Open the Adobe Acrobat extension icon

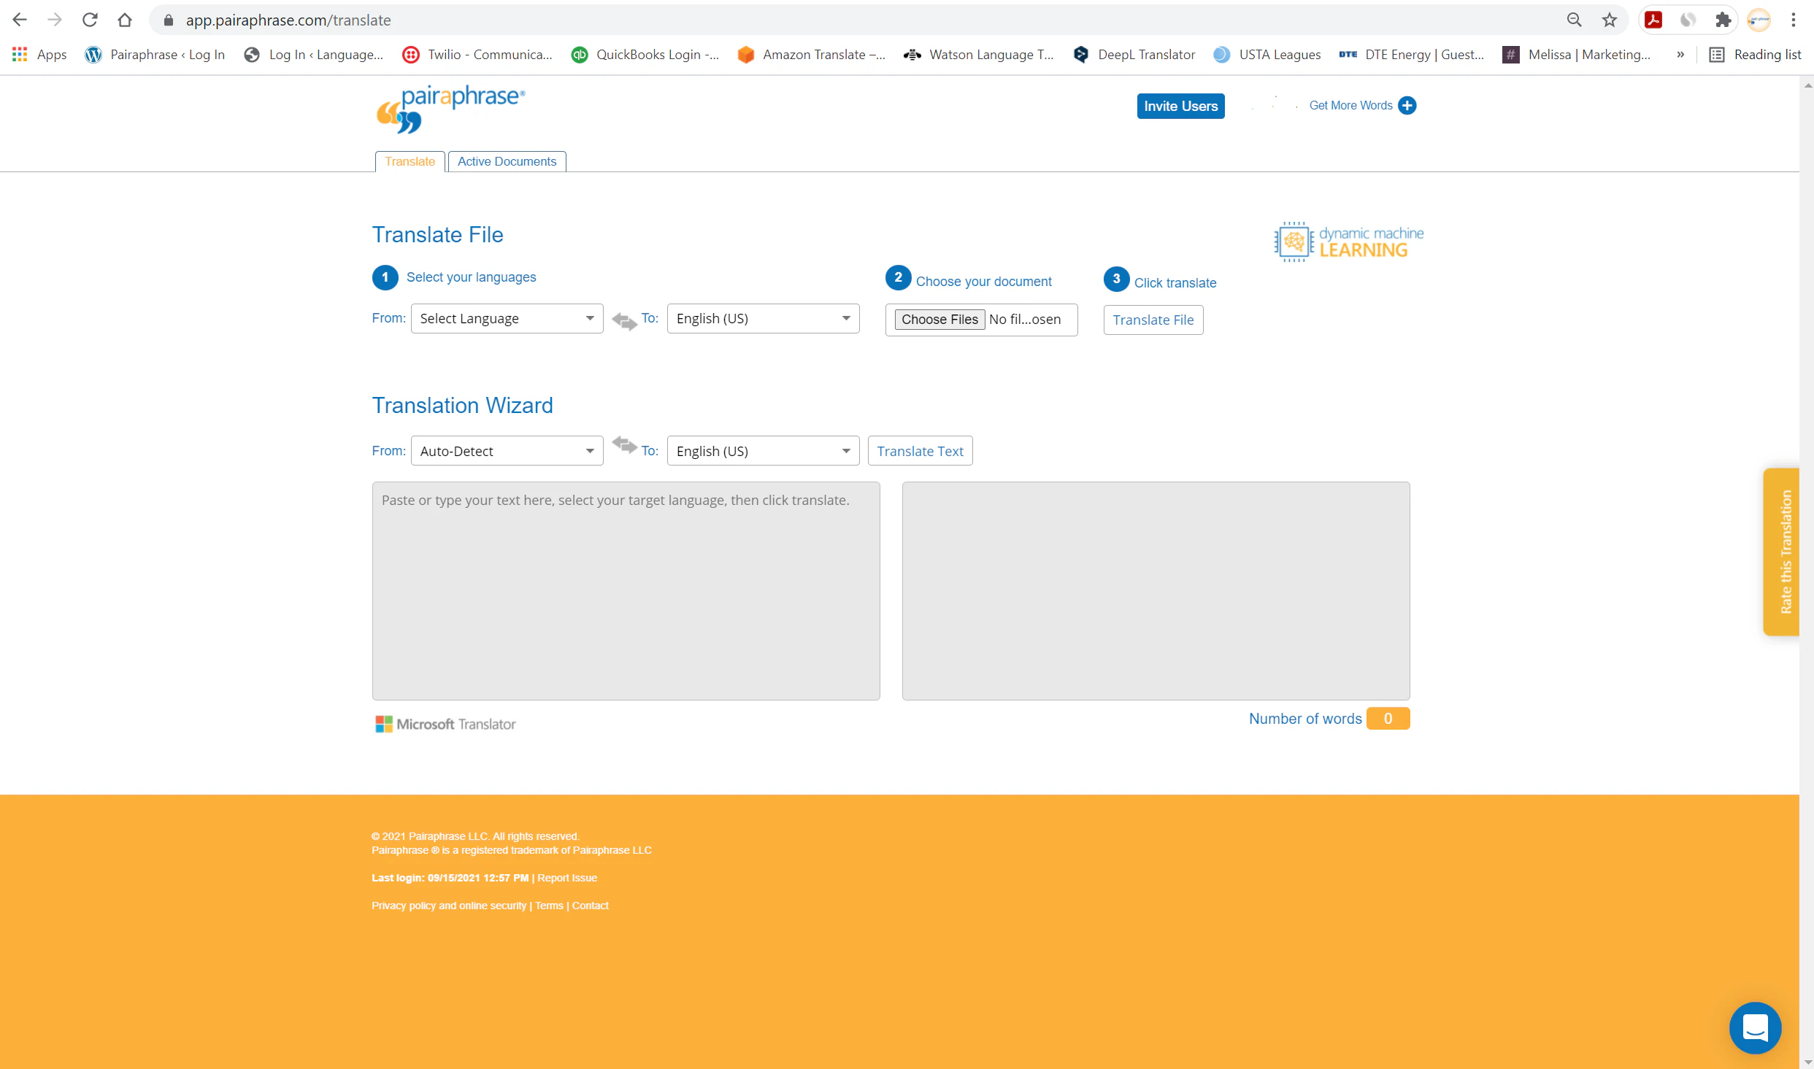point(1653,20)
